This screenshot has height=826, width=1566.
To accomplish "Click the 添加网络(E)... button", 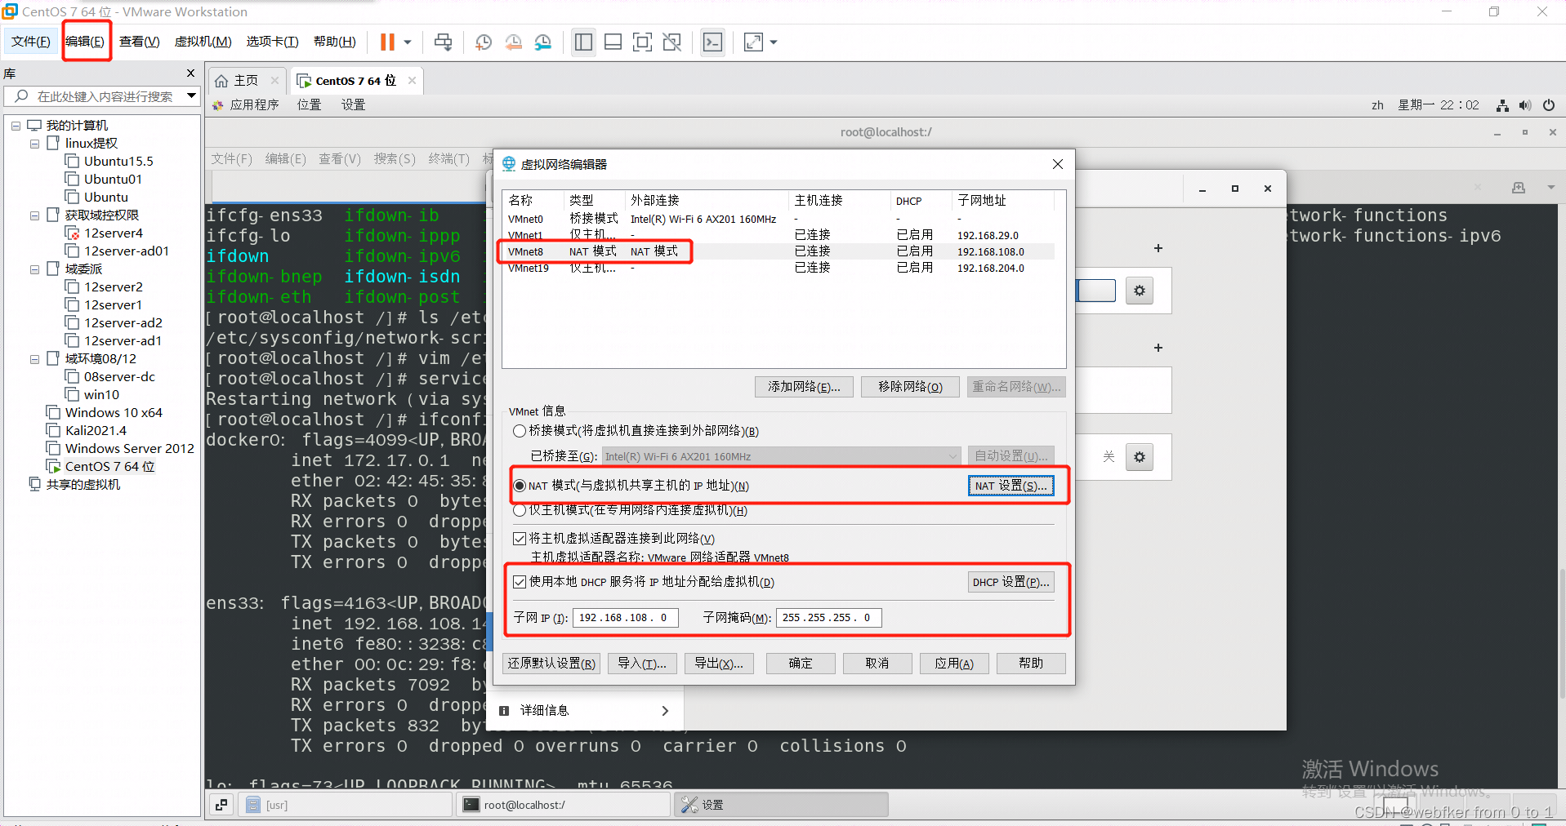I will click(x=804, y=387).
